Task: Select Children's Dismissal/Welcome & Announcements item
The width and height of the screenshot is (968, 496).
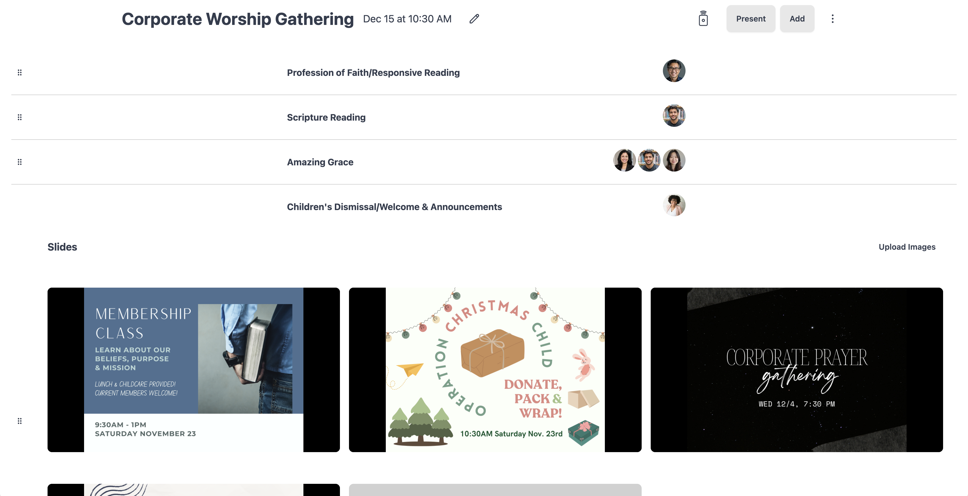Action: pos(394,207)
